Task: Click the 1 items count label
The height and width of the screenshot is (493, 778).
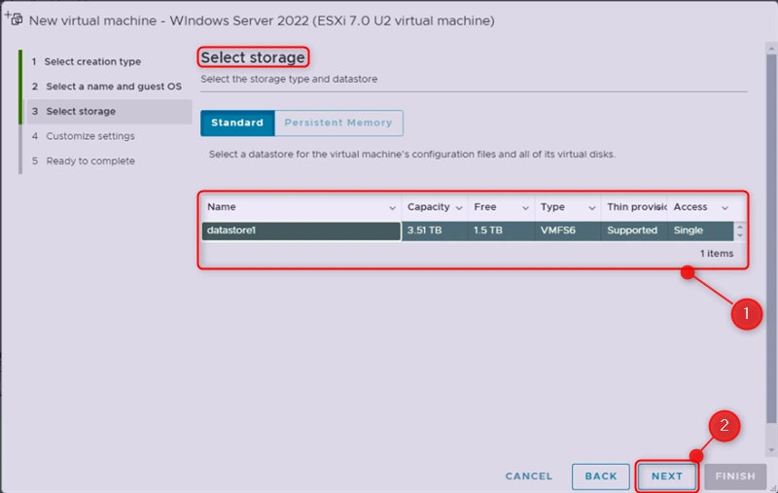Action: (717, 254)
